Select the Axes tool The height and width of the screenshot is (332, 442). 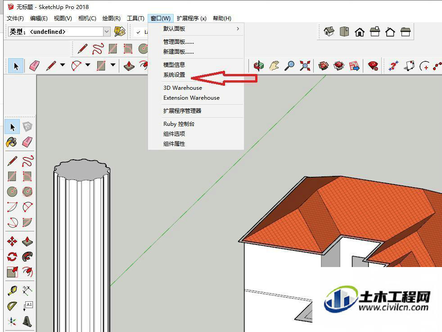(12, 322)
